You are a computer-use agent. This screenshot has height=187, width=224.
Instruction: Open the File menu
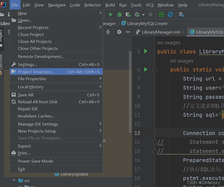coord(15,5)
